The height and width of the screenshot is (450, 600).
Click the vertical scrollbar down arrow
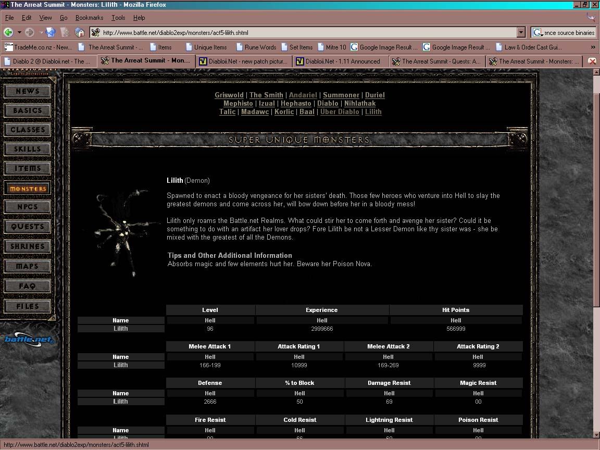click(x=596, y=435)
